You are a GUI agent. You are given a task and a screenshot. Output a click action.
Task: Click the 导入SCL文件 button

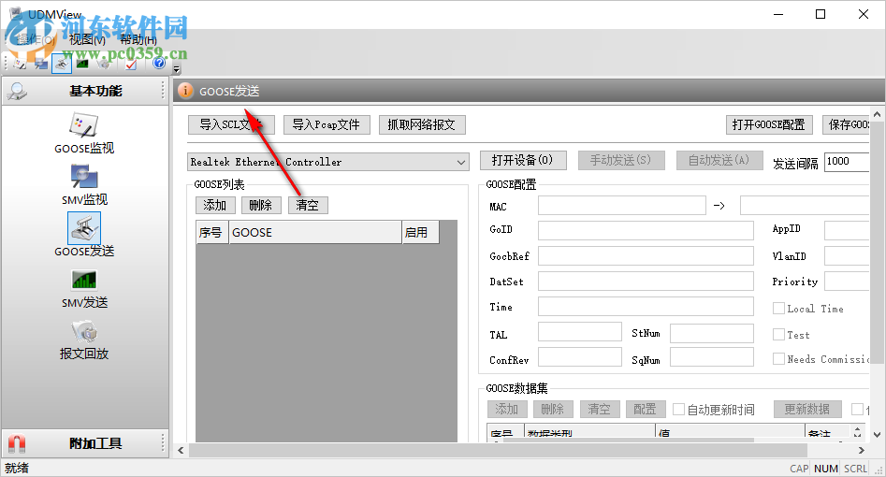click(x=231, y=125)
